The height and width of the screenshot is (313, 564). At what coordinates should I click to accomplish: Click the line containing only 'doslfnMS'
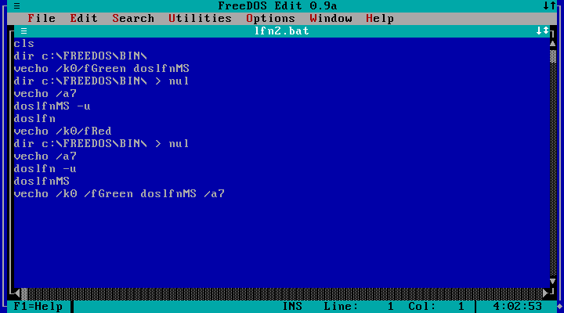[x=42, y=182]
